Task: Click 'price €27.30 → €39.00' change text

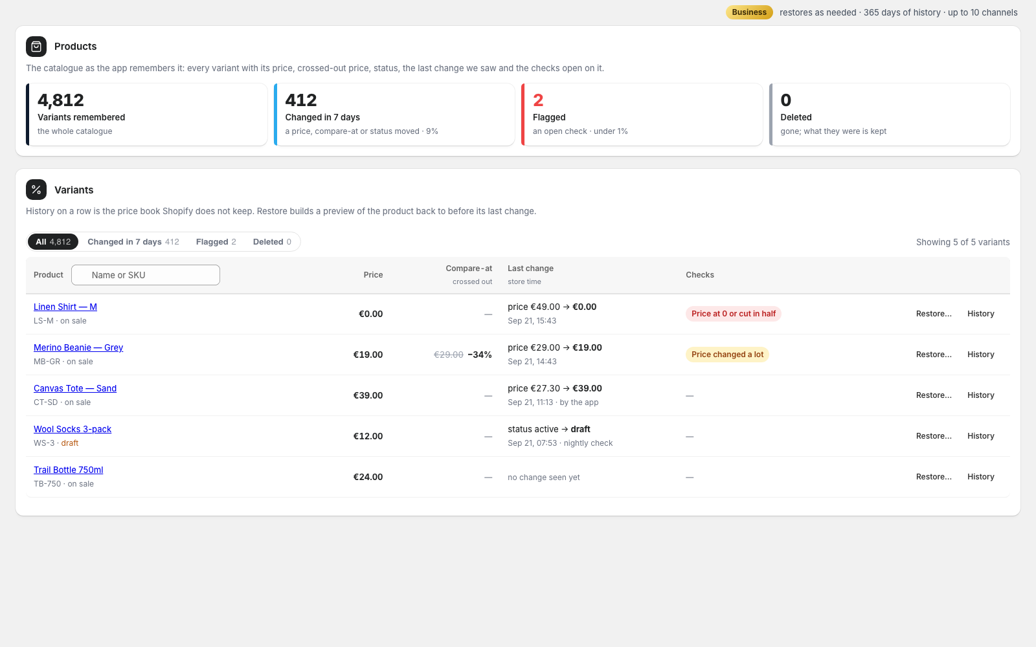Action: tap(555, 388)
